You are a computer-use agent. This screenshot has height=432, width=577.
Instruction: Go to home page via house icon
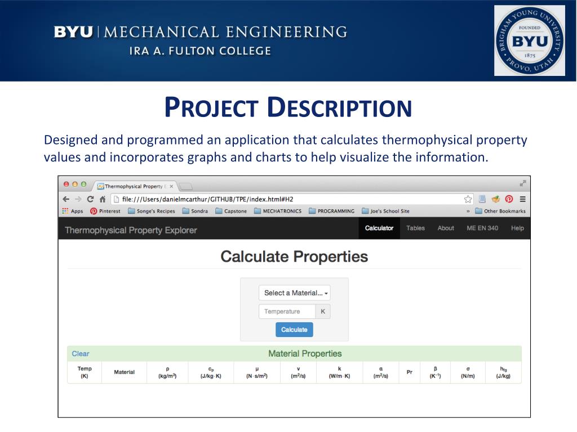(103, 199)
